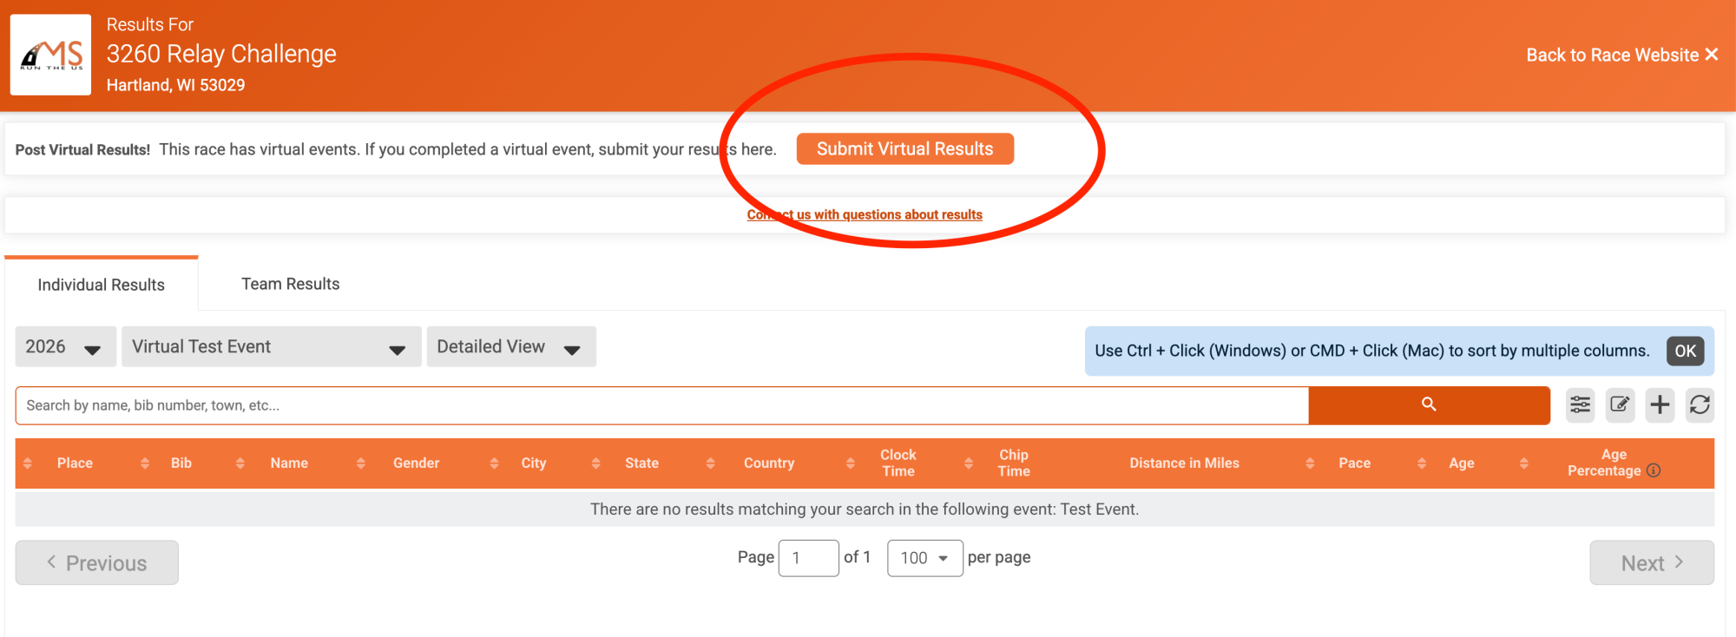Click the Age Percentage info icon
This screenshot has width=1736, height=637.
(x=1654, y=470)
